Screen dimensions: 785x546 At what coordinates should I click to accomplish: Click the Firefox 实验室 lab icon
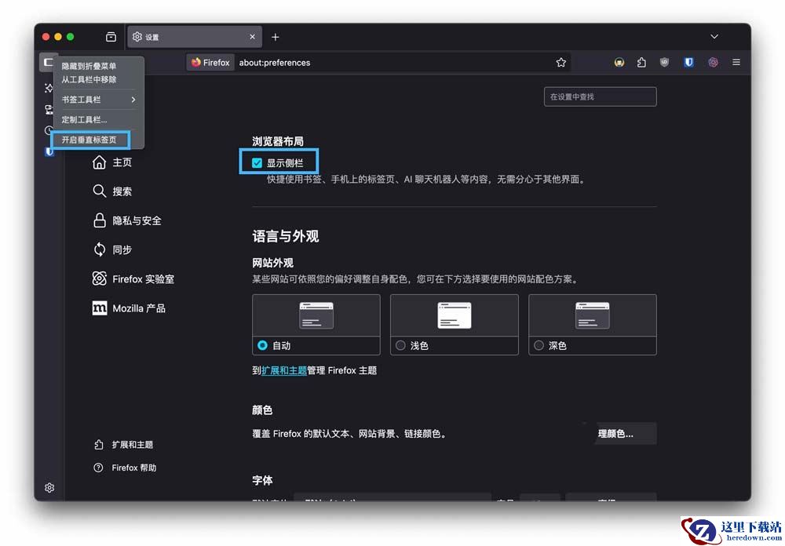tap(99, 278)
